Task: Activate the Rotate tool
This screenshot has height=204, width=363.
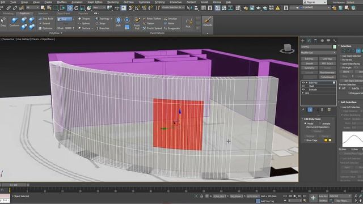Action: (76, 8)
